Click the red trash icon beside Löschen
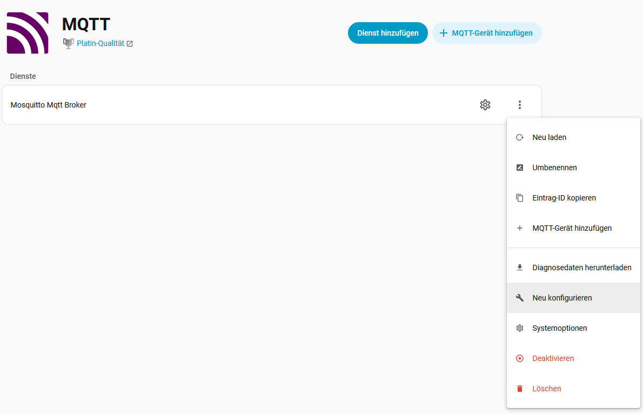The image size is (643, 414). (x=520, y=389)
